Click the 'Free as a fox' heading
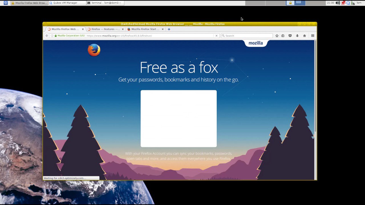 179,67
